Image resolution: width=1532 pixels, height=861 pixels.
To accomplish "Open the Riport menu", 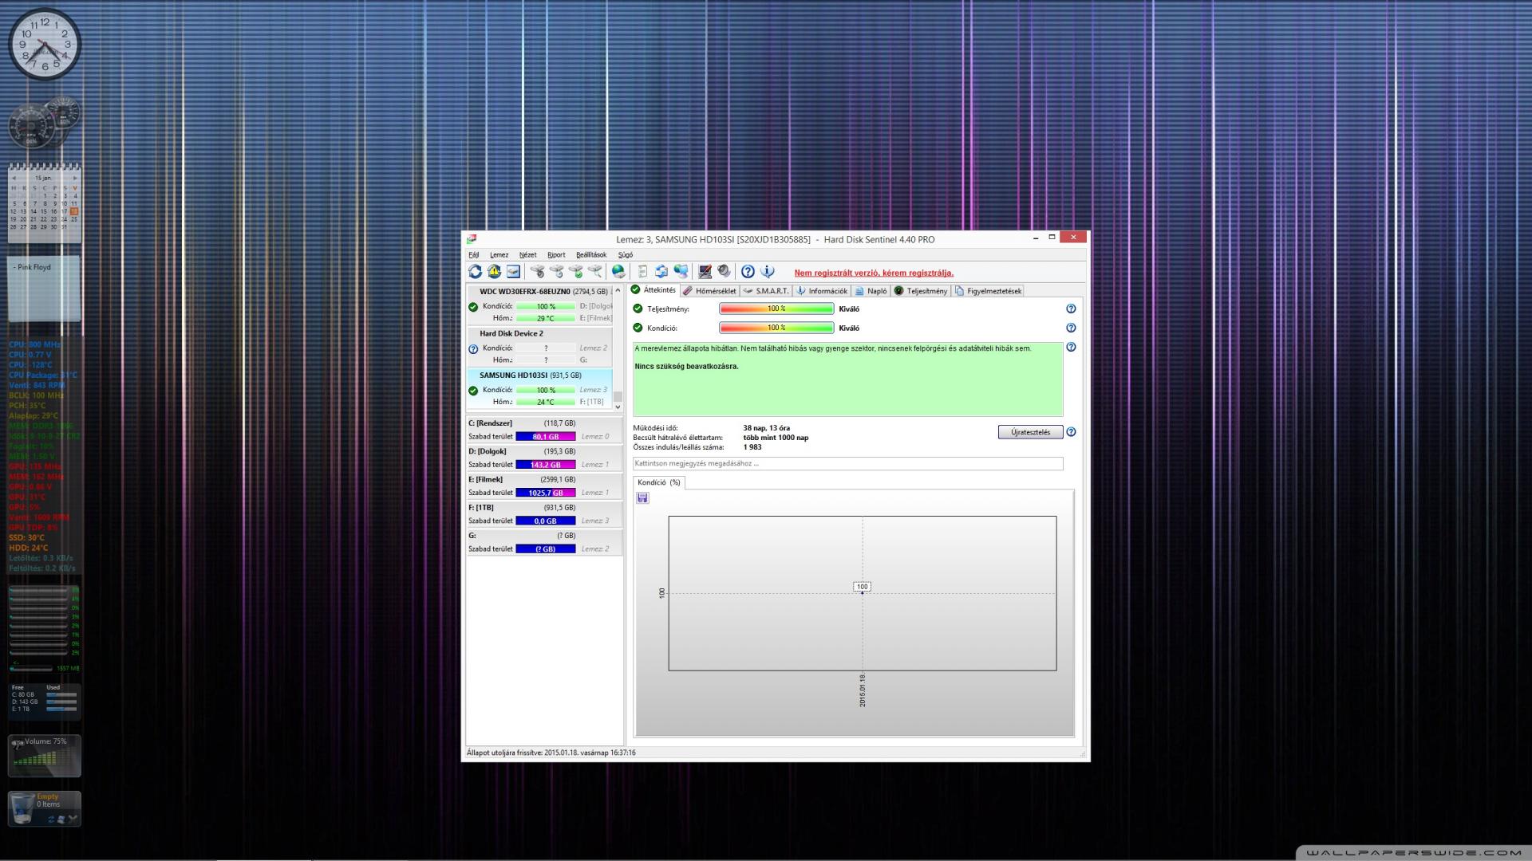I will click(x=556, y=255).
